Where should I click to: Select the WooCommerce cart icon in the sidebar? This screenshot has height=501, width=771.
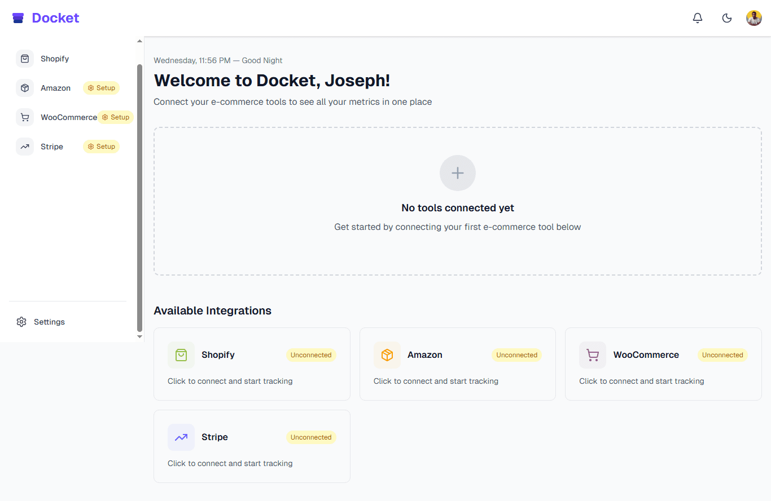tap(25, 117)
